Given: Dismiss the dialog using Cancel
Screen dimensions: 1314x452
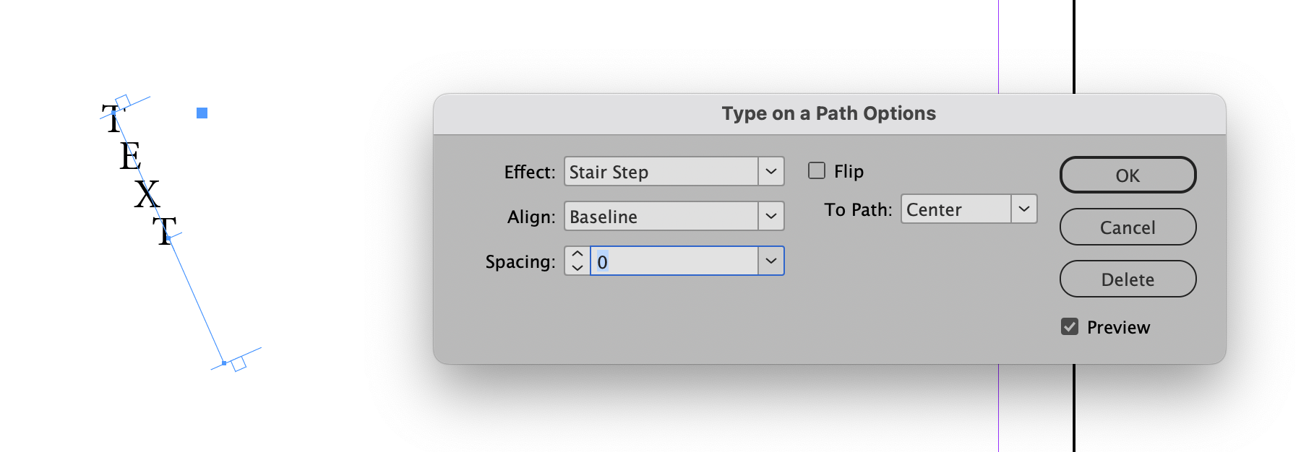Looking at the screenshot, I should [1127, 227].
